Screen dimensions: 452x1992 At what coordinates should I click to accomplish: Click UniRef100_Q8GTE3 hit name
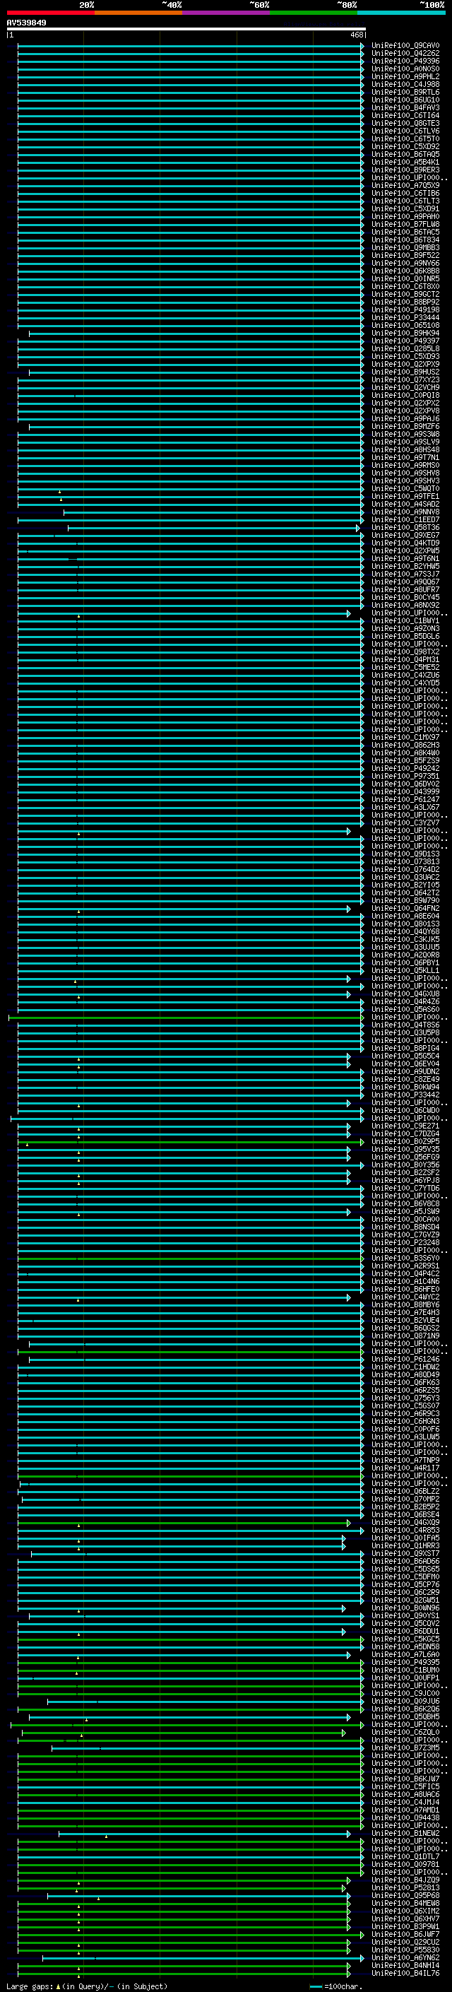[405, 123]
